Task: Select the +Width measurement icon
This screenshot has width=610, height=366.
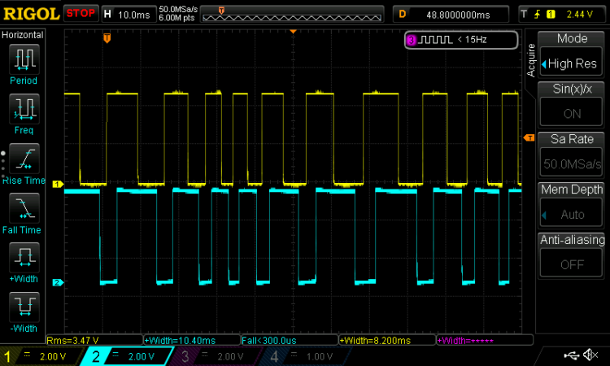Action: 24,258
